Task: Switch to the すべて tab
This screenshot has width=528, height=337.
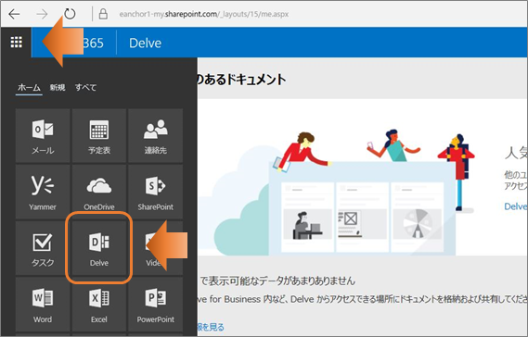Action: click(x=85, y=88)
